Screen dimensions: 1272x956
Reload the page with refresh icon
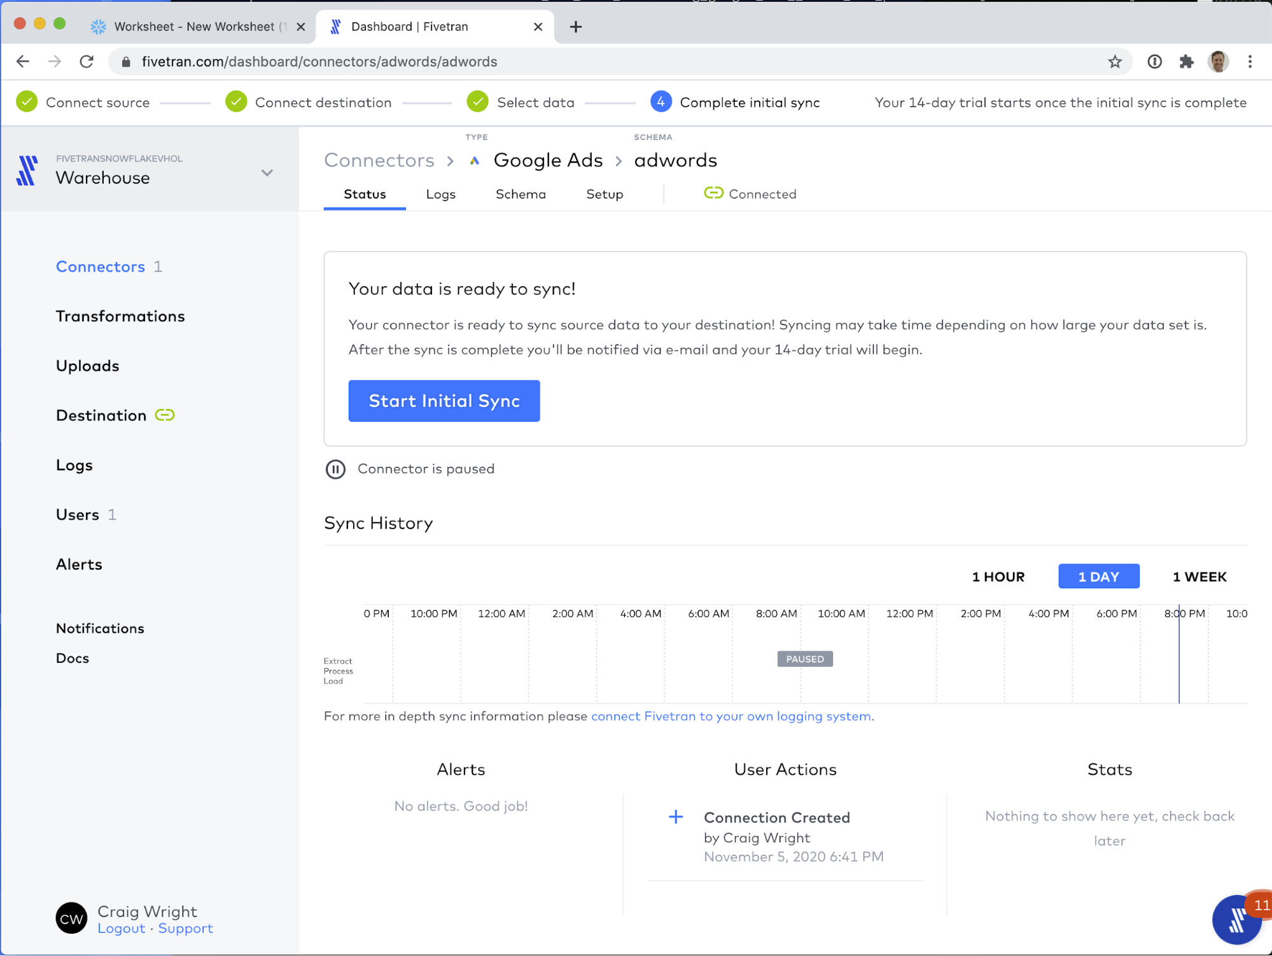87,62
